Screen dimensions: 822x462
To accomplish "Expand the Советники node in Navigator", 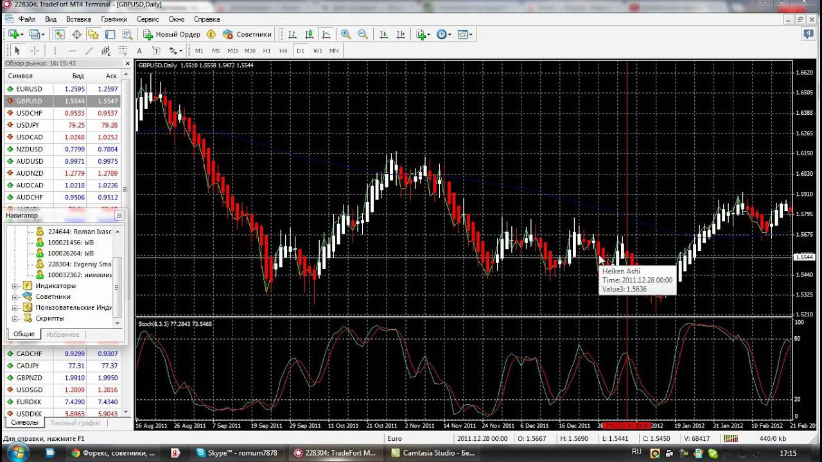I will point(15,296).
